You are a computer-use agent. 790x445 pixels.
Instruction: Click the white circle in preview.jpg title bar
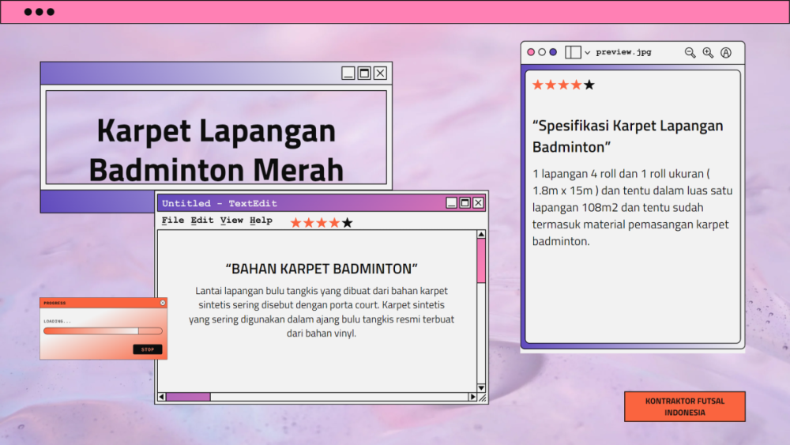click(542, 52)
